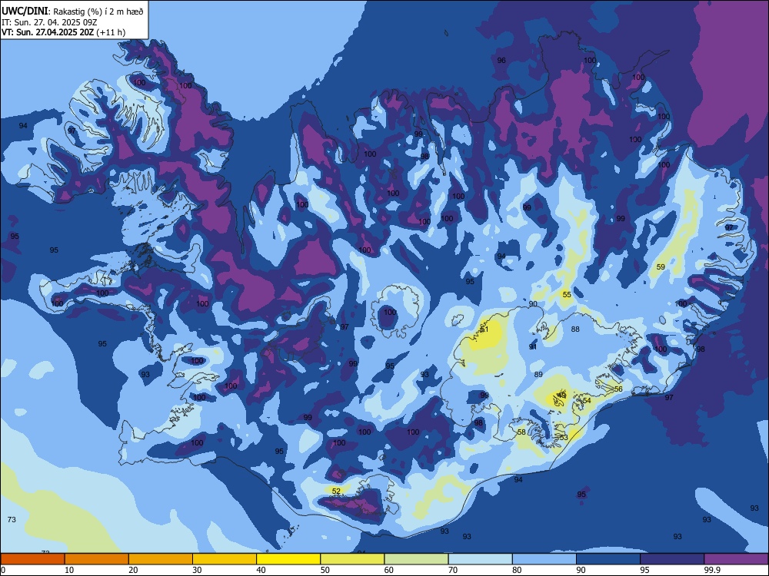
Task: Click the '70' legend tick label
Action: [x=453, y=570]
